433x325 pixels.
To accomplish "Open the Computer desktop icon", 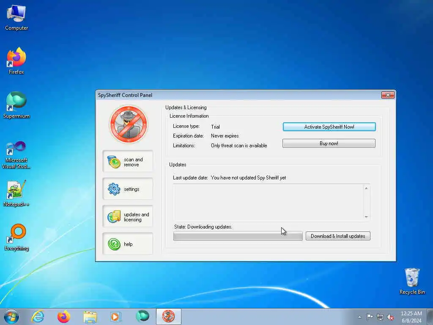I will tap(16, 18).
